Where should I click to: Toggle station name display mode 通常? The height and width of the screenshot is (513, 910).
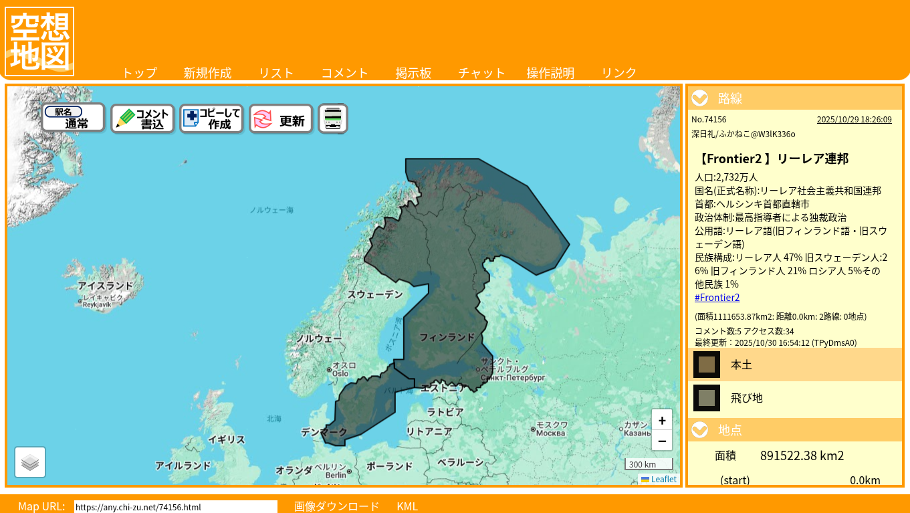(x=73, y=118)
